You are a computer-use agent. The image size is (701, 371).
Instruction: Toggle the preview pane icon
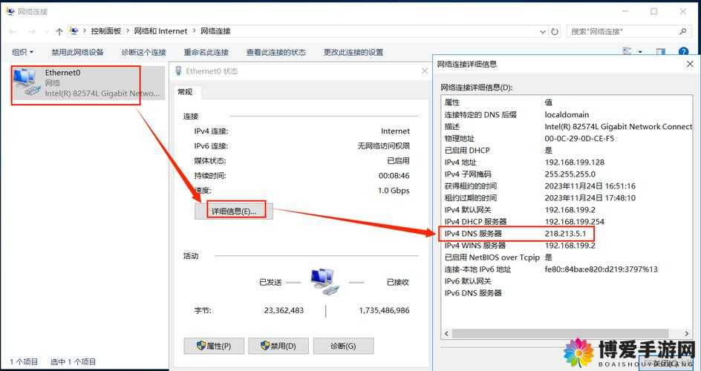pyautogui.click(x=661, y=52)
